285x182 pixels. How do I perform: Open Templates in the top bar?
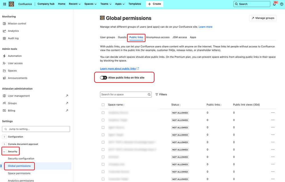(x=135, y=4)
